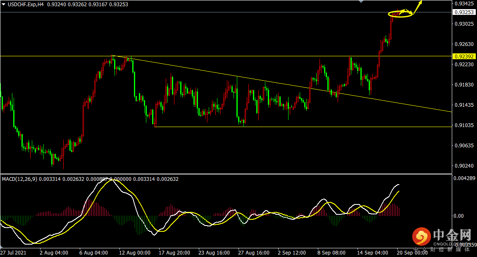Screen dimensions: 477x257
Task: Click the current price label 0.93253
Action: (464, 12)
